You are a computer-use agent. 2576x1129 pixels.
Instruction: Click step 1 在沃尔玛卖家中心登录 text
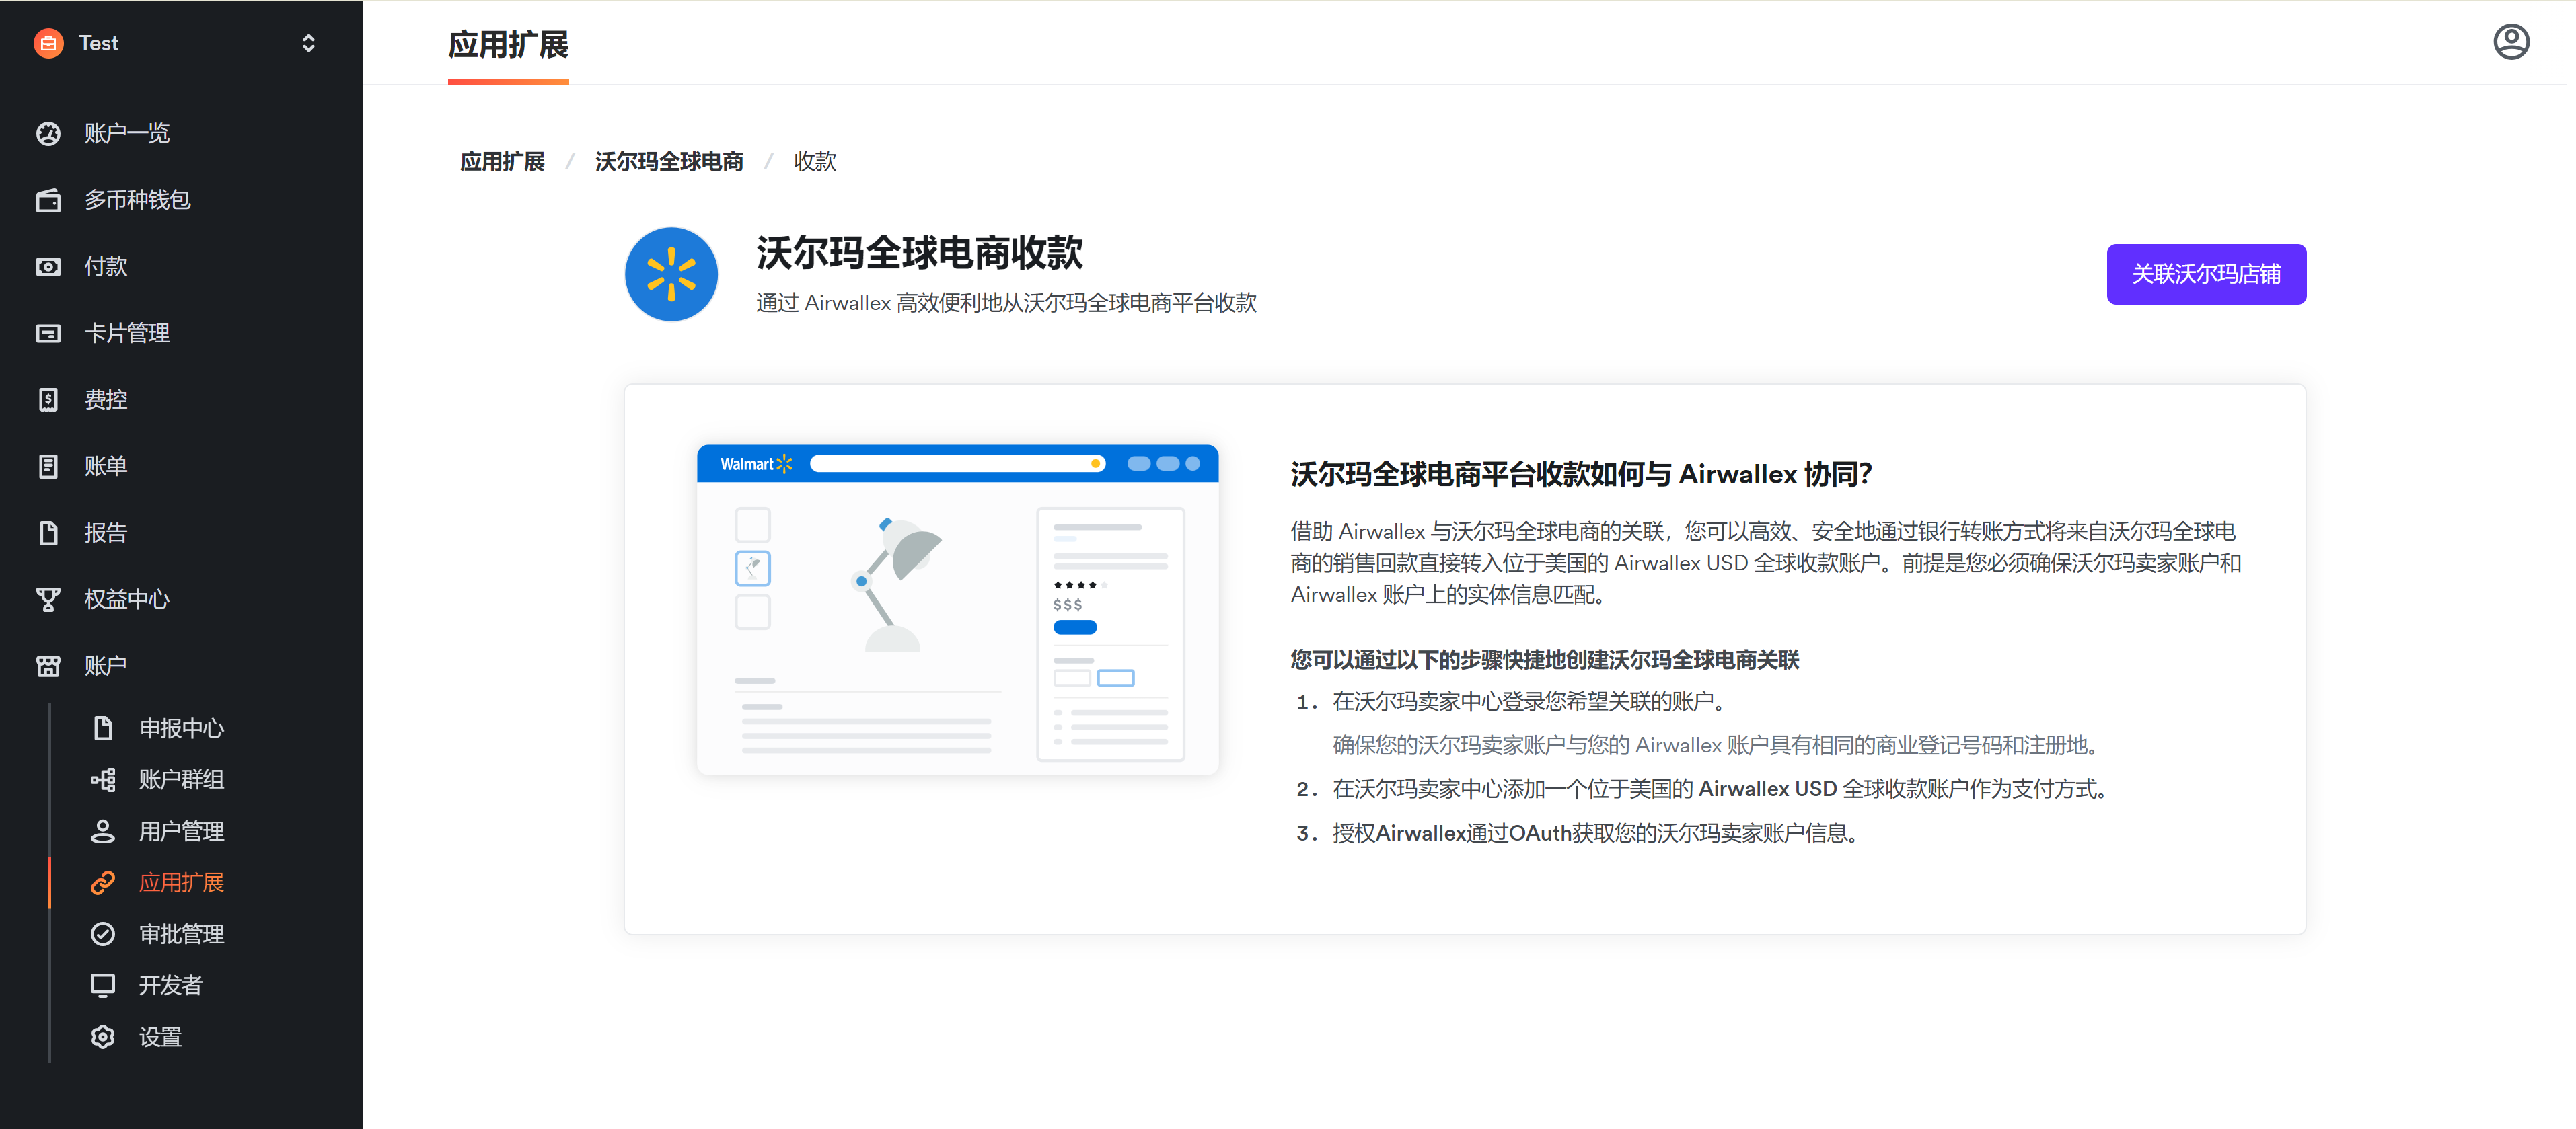click(x=1530, y=703)
